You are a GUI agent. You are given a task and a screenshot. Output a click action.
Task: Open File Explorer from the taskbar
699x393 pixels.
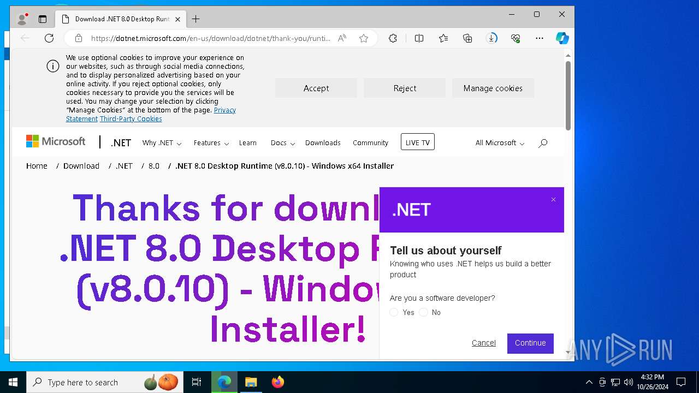click(251, 382)
